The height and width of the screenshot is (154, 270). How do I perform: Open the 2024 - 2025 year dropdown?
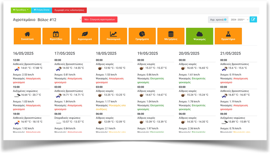pos(239,20)
